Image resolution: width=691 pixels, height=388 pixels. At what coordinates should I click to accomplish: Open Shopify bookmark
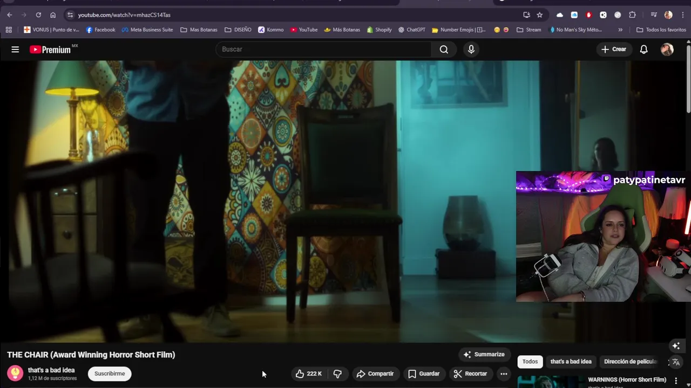(379, 30)
